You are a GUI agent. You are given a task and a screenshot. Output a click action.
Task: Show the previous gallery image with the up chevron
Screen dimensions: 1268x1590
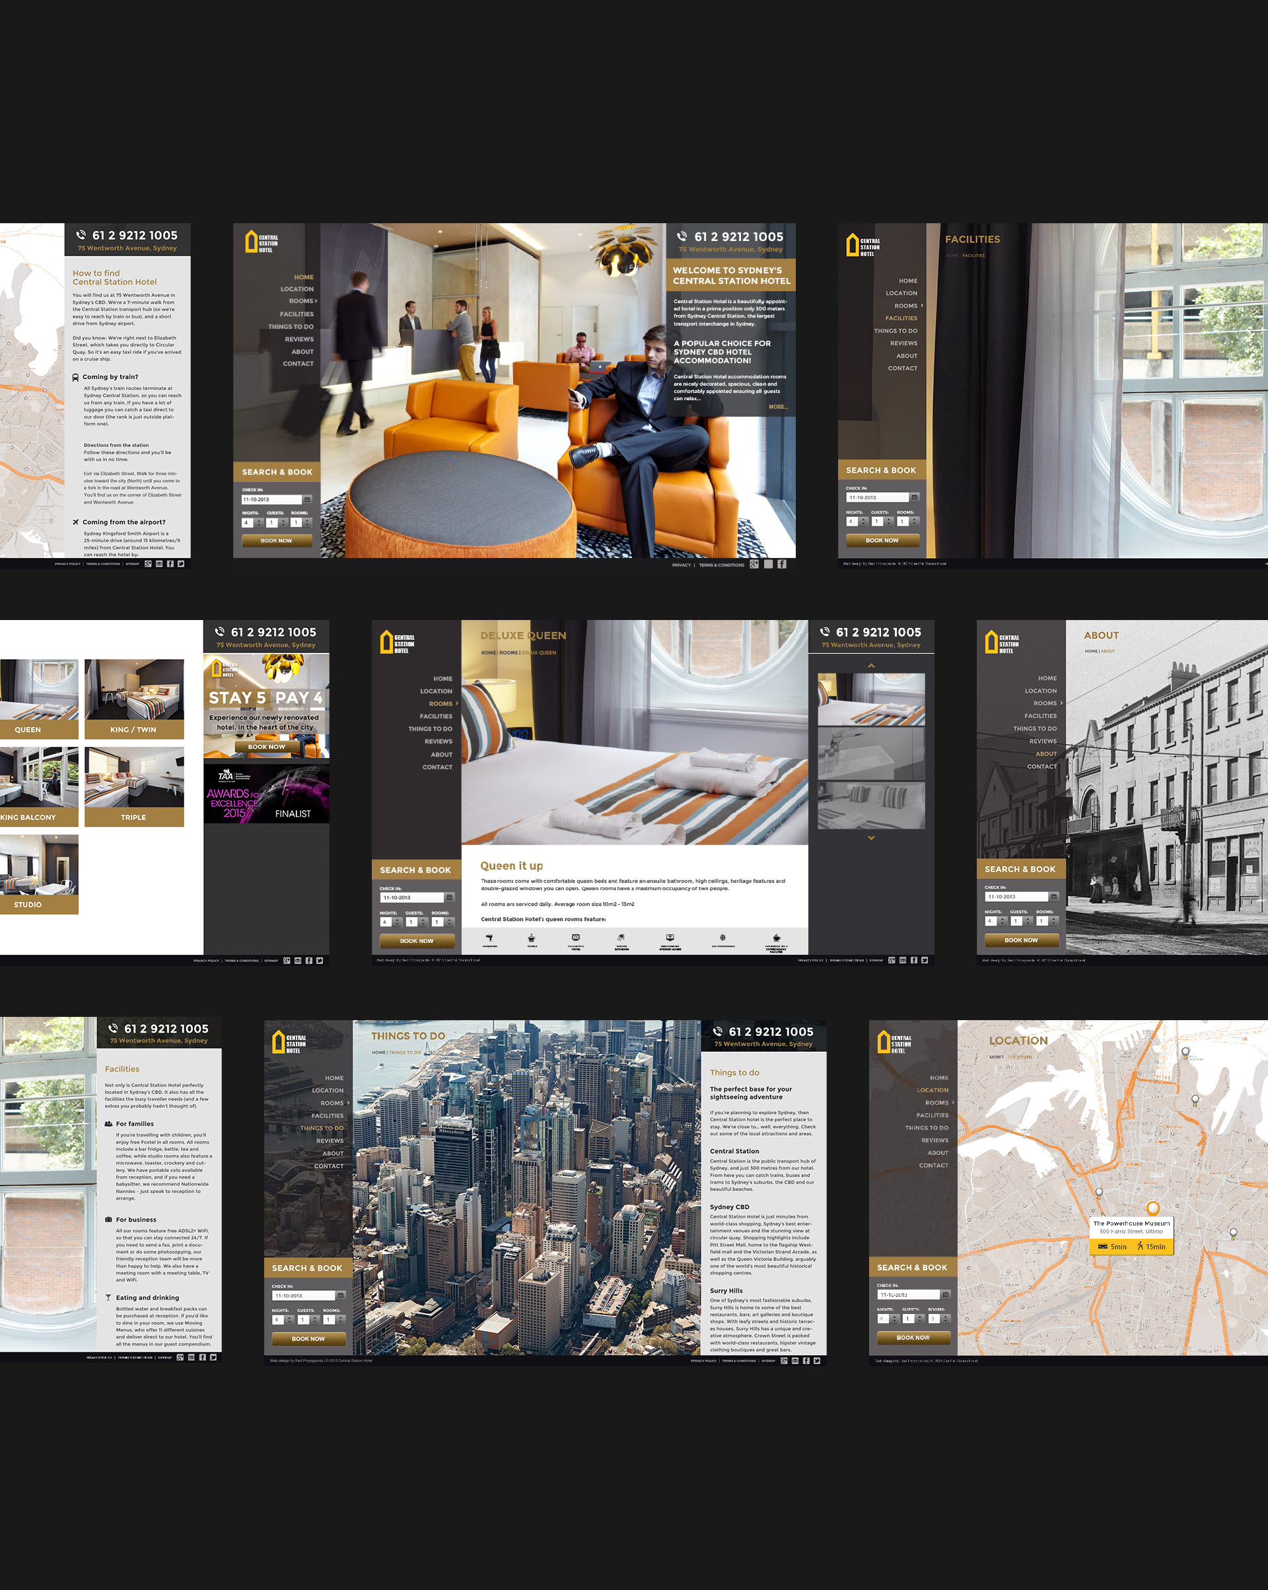click(x=871, y=665)
